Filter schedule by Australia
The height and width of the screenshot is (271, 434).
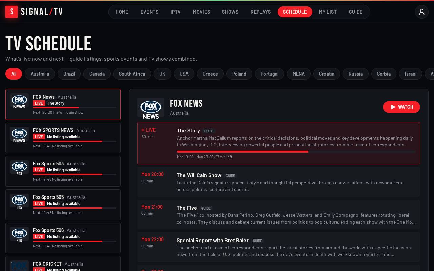point(40,74)
